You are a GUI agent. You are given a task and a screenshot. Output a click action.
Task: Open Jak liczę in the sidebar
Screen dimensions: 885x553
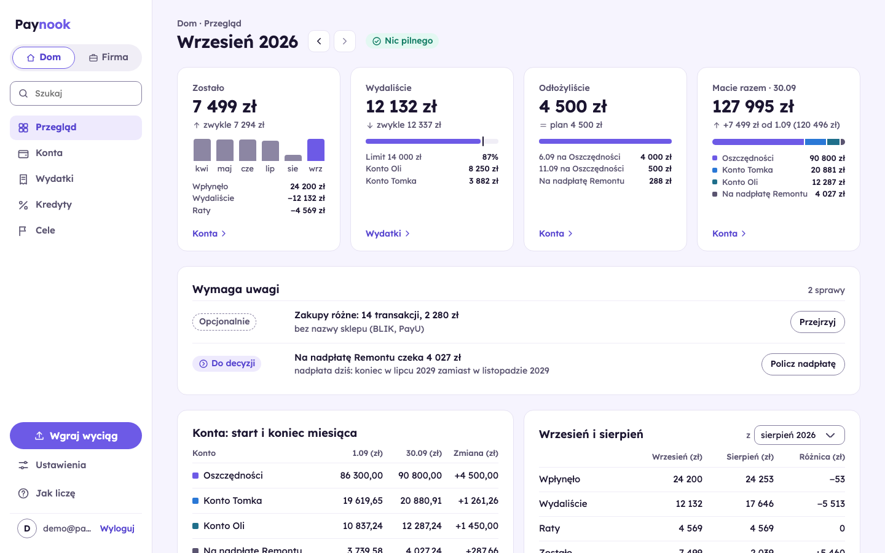76,493
